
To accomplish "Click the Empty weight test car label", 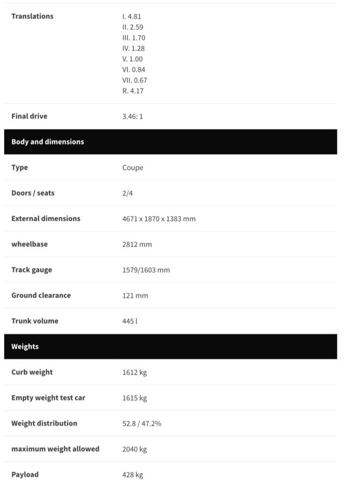I will point(48,398).
